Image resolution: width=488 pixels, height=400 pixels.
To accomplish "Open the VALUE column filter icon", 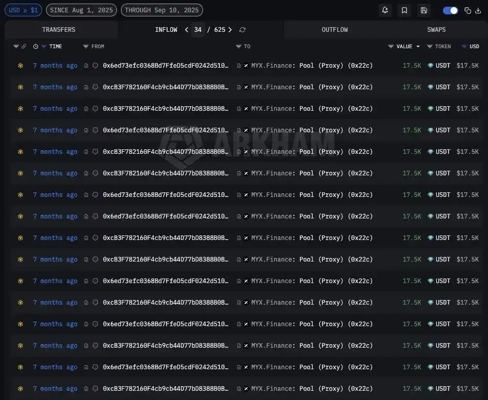I will pyautogui.click(x=391, y=46).
